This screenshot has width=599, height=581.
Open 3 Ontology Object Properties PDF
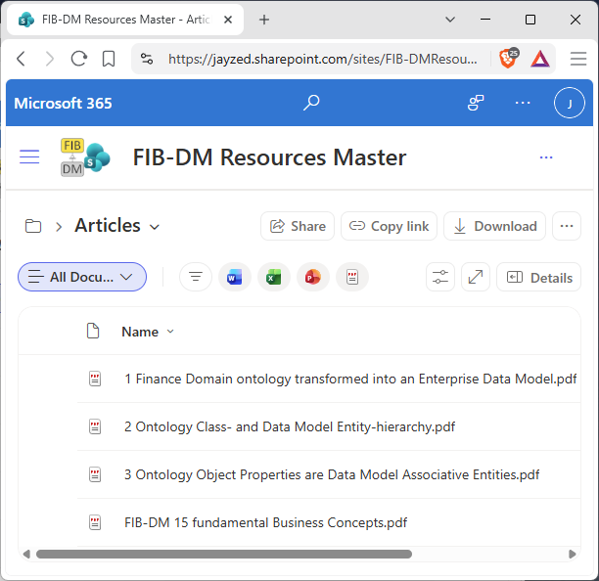[332, 474]
